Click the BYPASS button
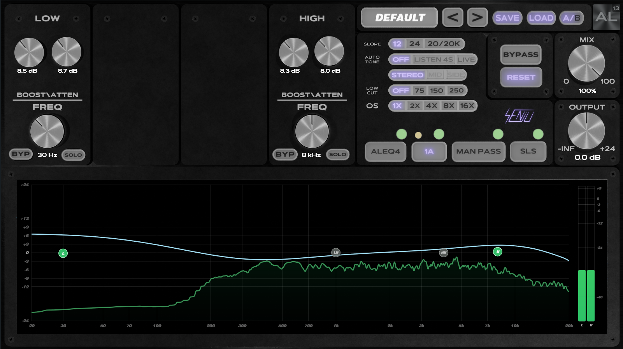 point(521,55)
